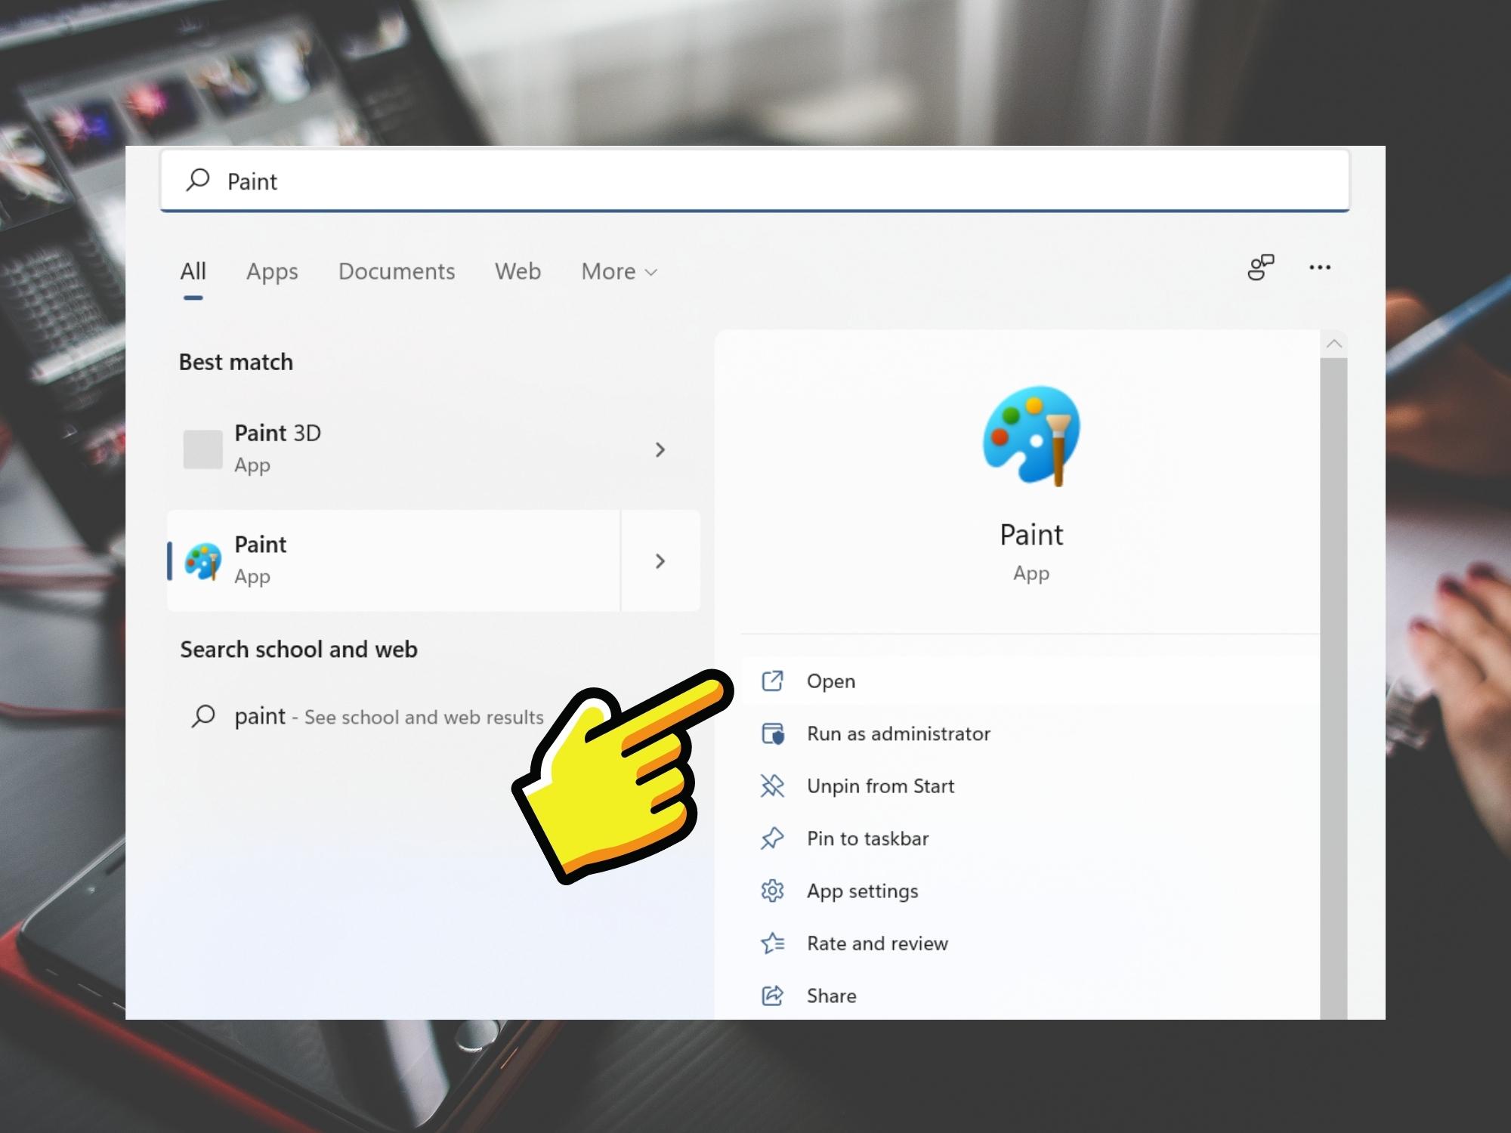Image resolution: width=1511 pixels, height=1133 pixels.
Task: Expand the More dropdown
Action: click(619, 271)
